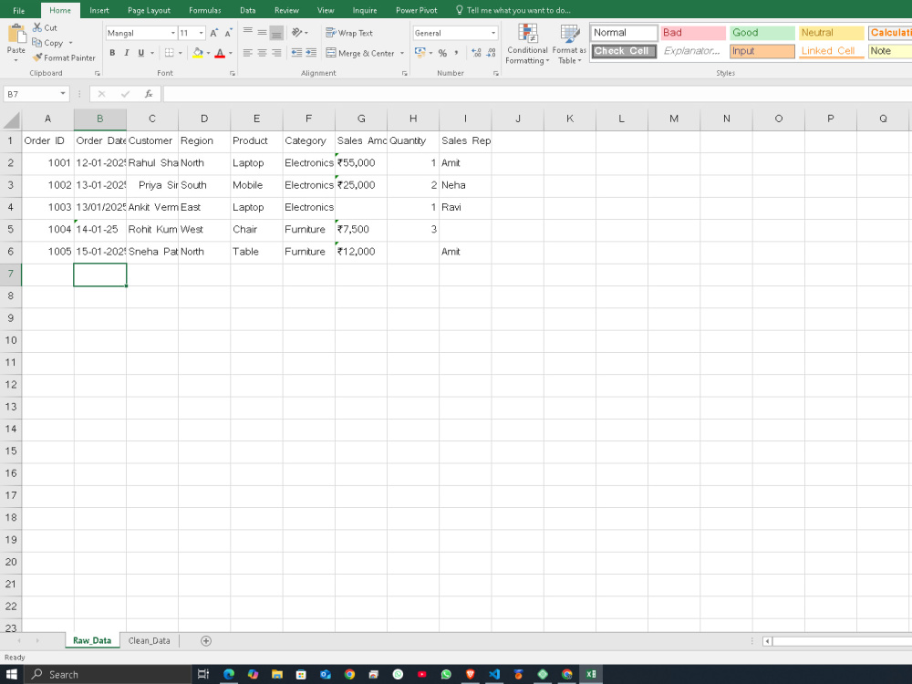Open the File tab
The image size is (912, 684).
point(18,10)
